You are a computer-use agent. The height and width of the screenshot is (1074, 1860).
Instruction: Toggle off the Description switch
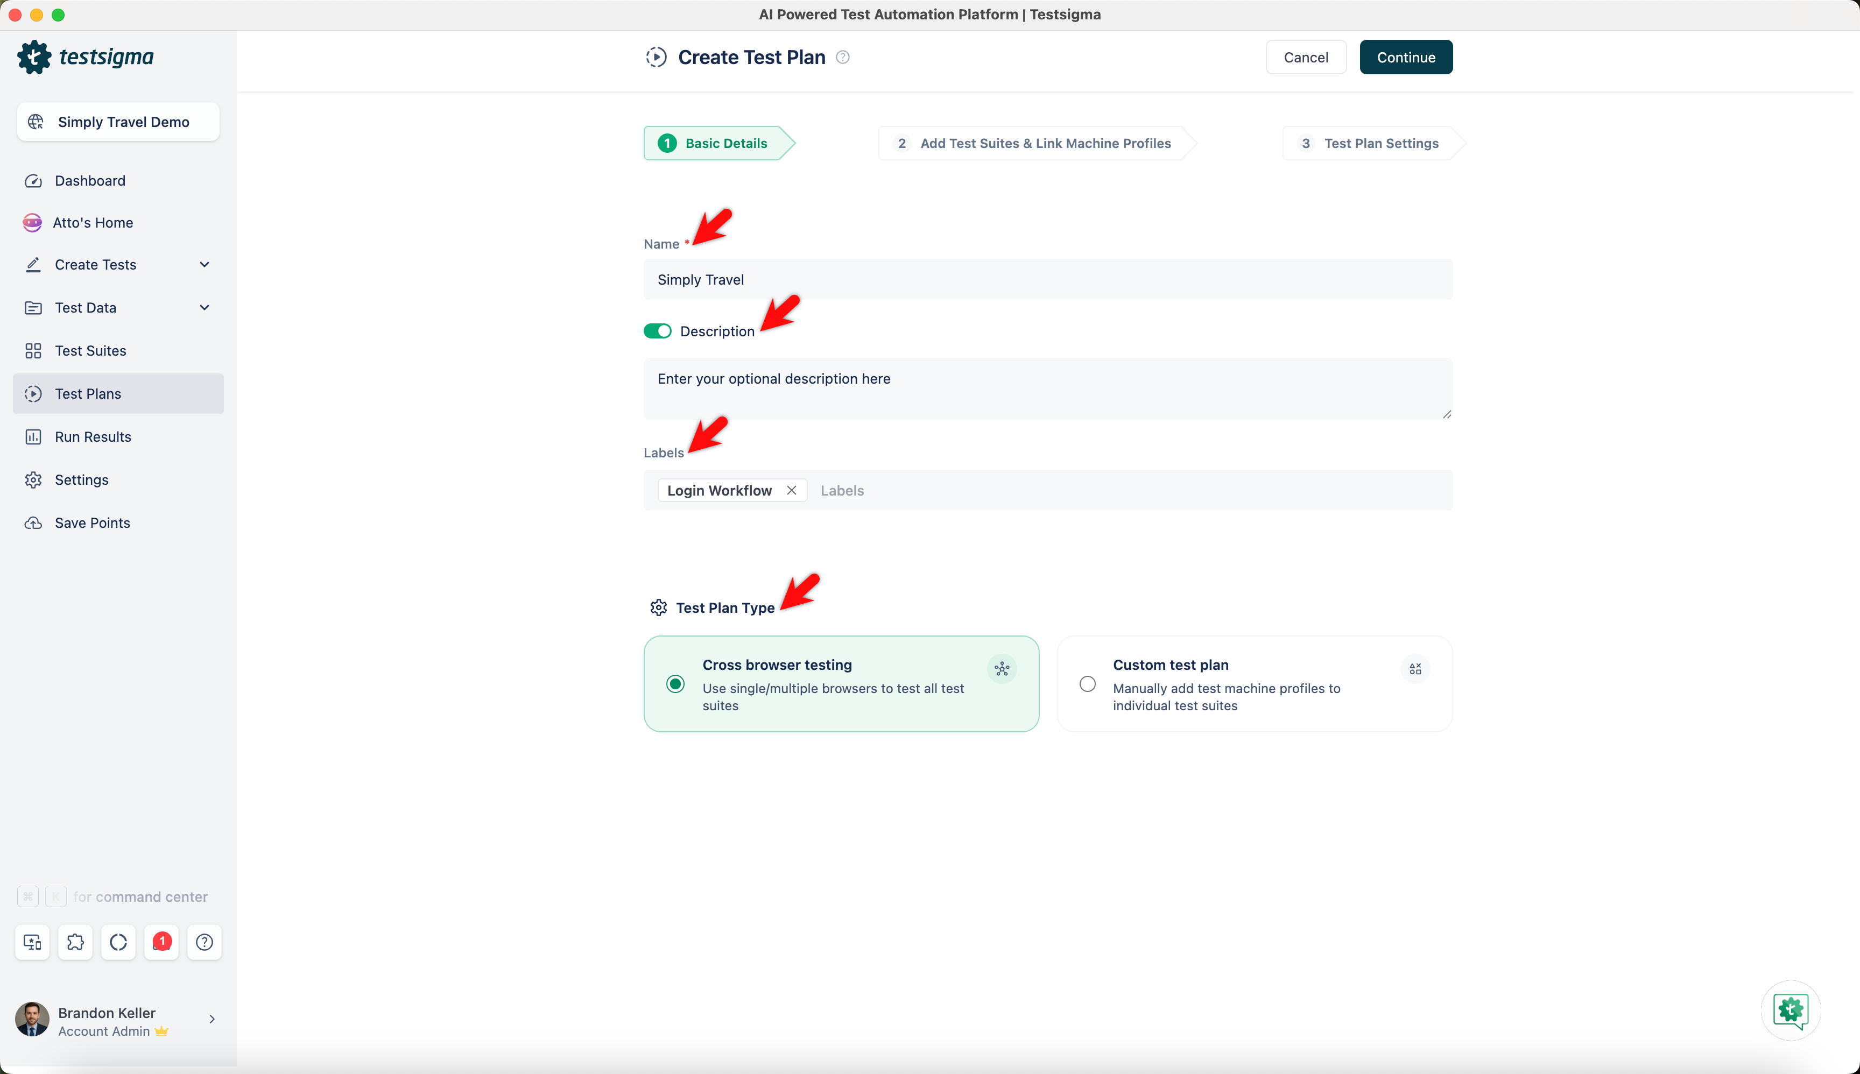click(657, 331)
